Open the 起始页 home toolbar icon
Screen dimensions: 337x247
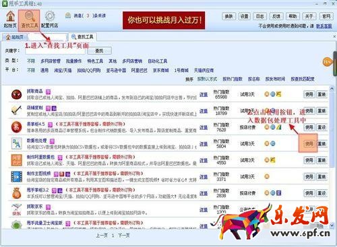click(11, 19)
